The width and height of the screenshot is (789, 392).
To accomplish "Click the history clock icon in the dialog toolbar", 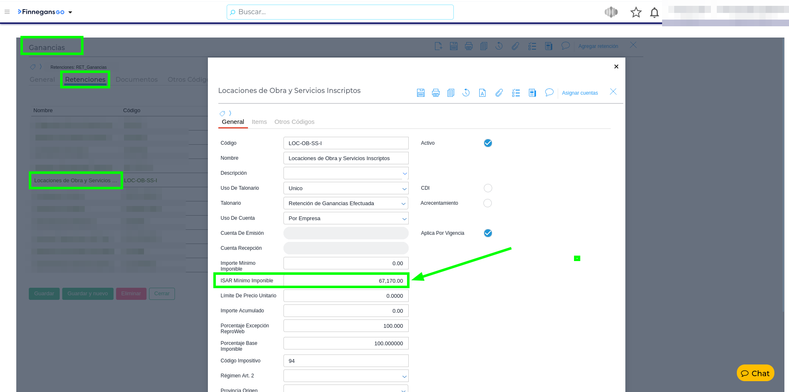I will tap(466, 93).
